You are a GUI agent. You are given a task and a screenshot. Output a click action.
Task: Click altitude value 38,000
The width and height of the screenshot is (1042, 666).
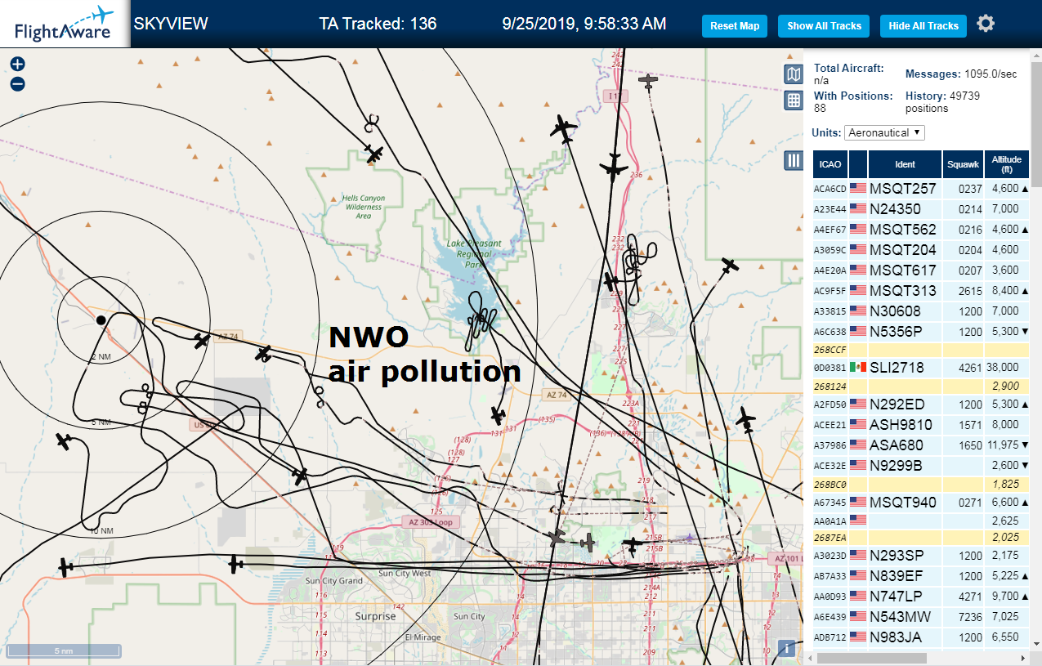1001,368
